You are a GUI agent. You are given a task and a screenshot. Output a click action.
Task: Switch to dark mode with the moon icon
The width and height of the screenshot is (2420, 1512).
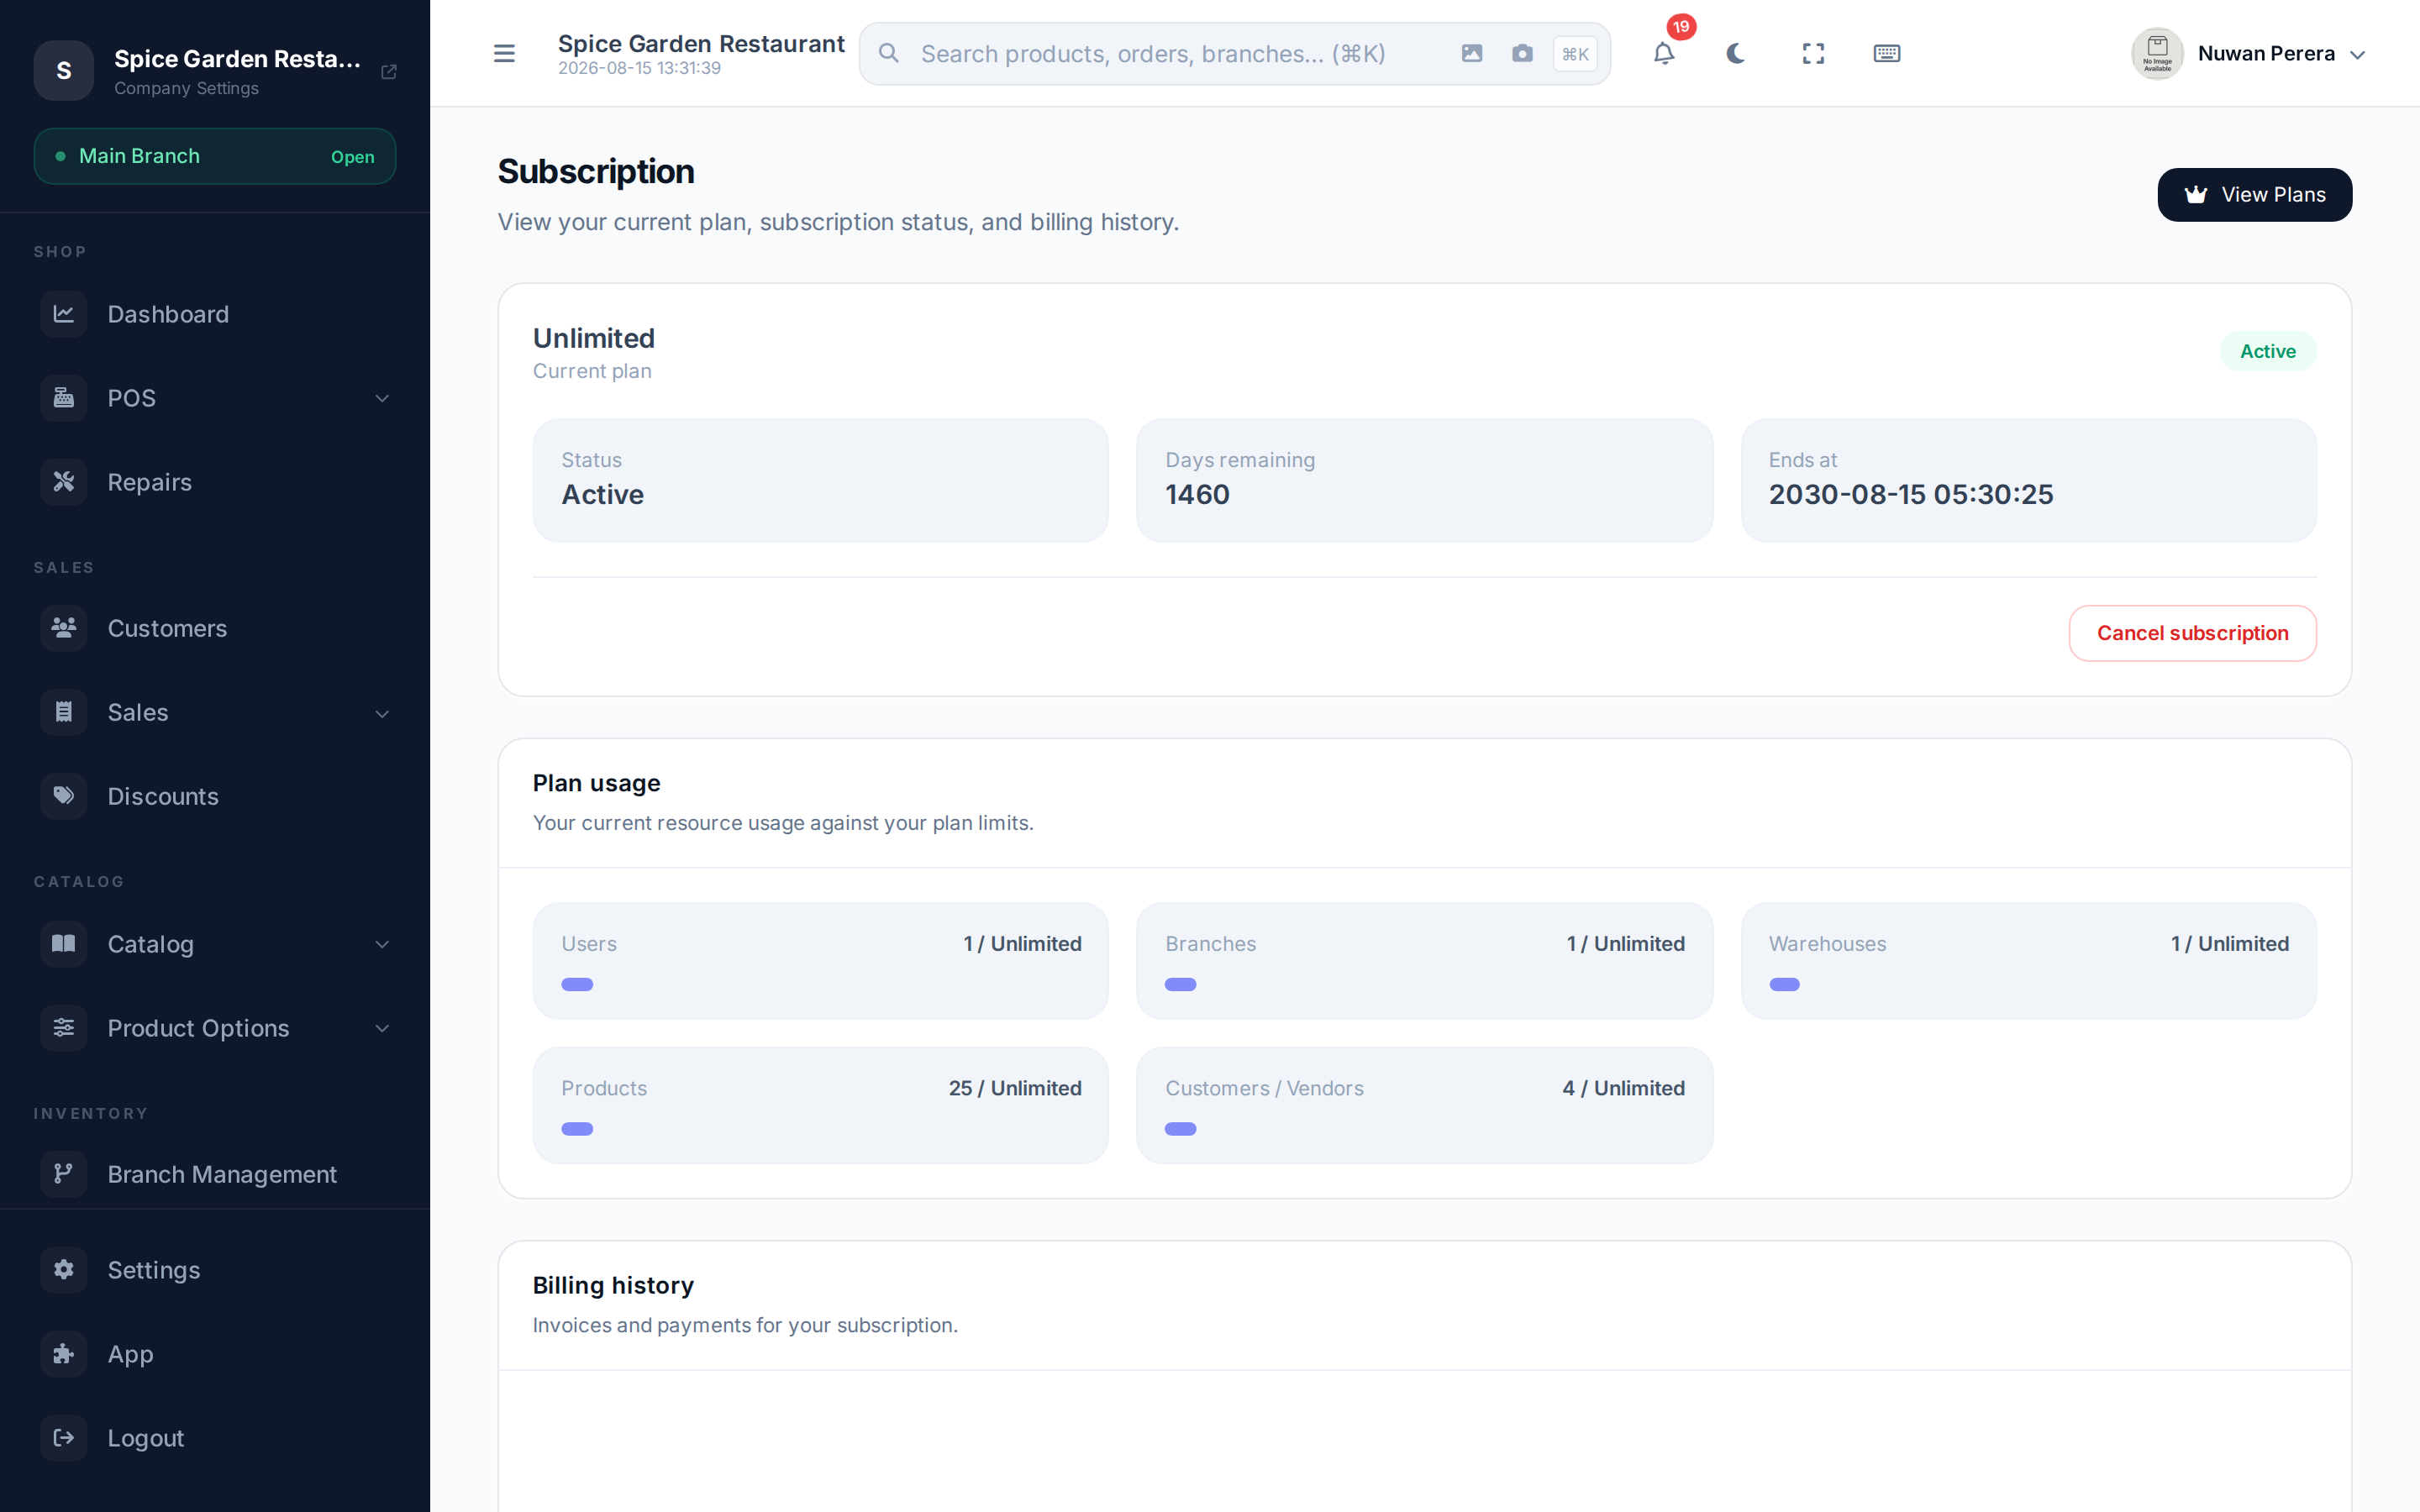coord(1736,54)
